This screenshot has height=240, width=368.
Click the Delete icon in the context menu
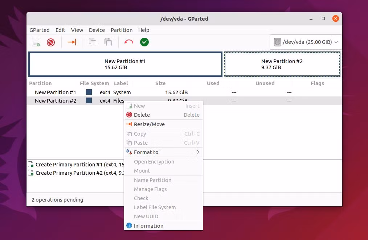(129, 115)
